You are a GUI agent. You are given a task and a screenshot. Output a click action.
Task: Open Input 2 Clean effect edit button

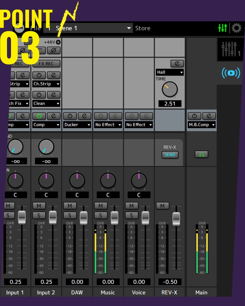54,95
